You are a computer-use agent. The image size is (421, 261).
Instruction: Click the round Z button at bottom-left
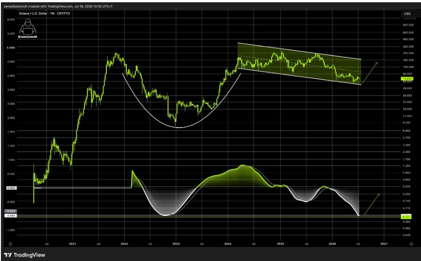tap(10, 244)
